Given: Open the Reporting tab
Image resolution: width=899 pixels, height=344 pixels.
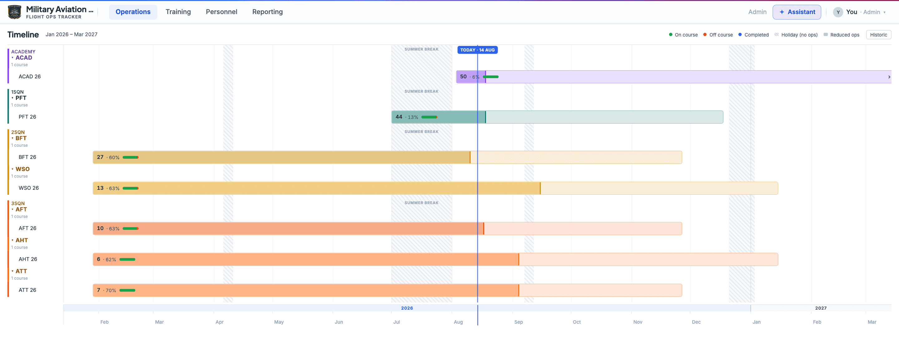Looking at the screenshot, I should [267, 12].
